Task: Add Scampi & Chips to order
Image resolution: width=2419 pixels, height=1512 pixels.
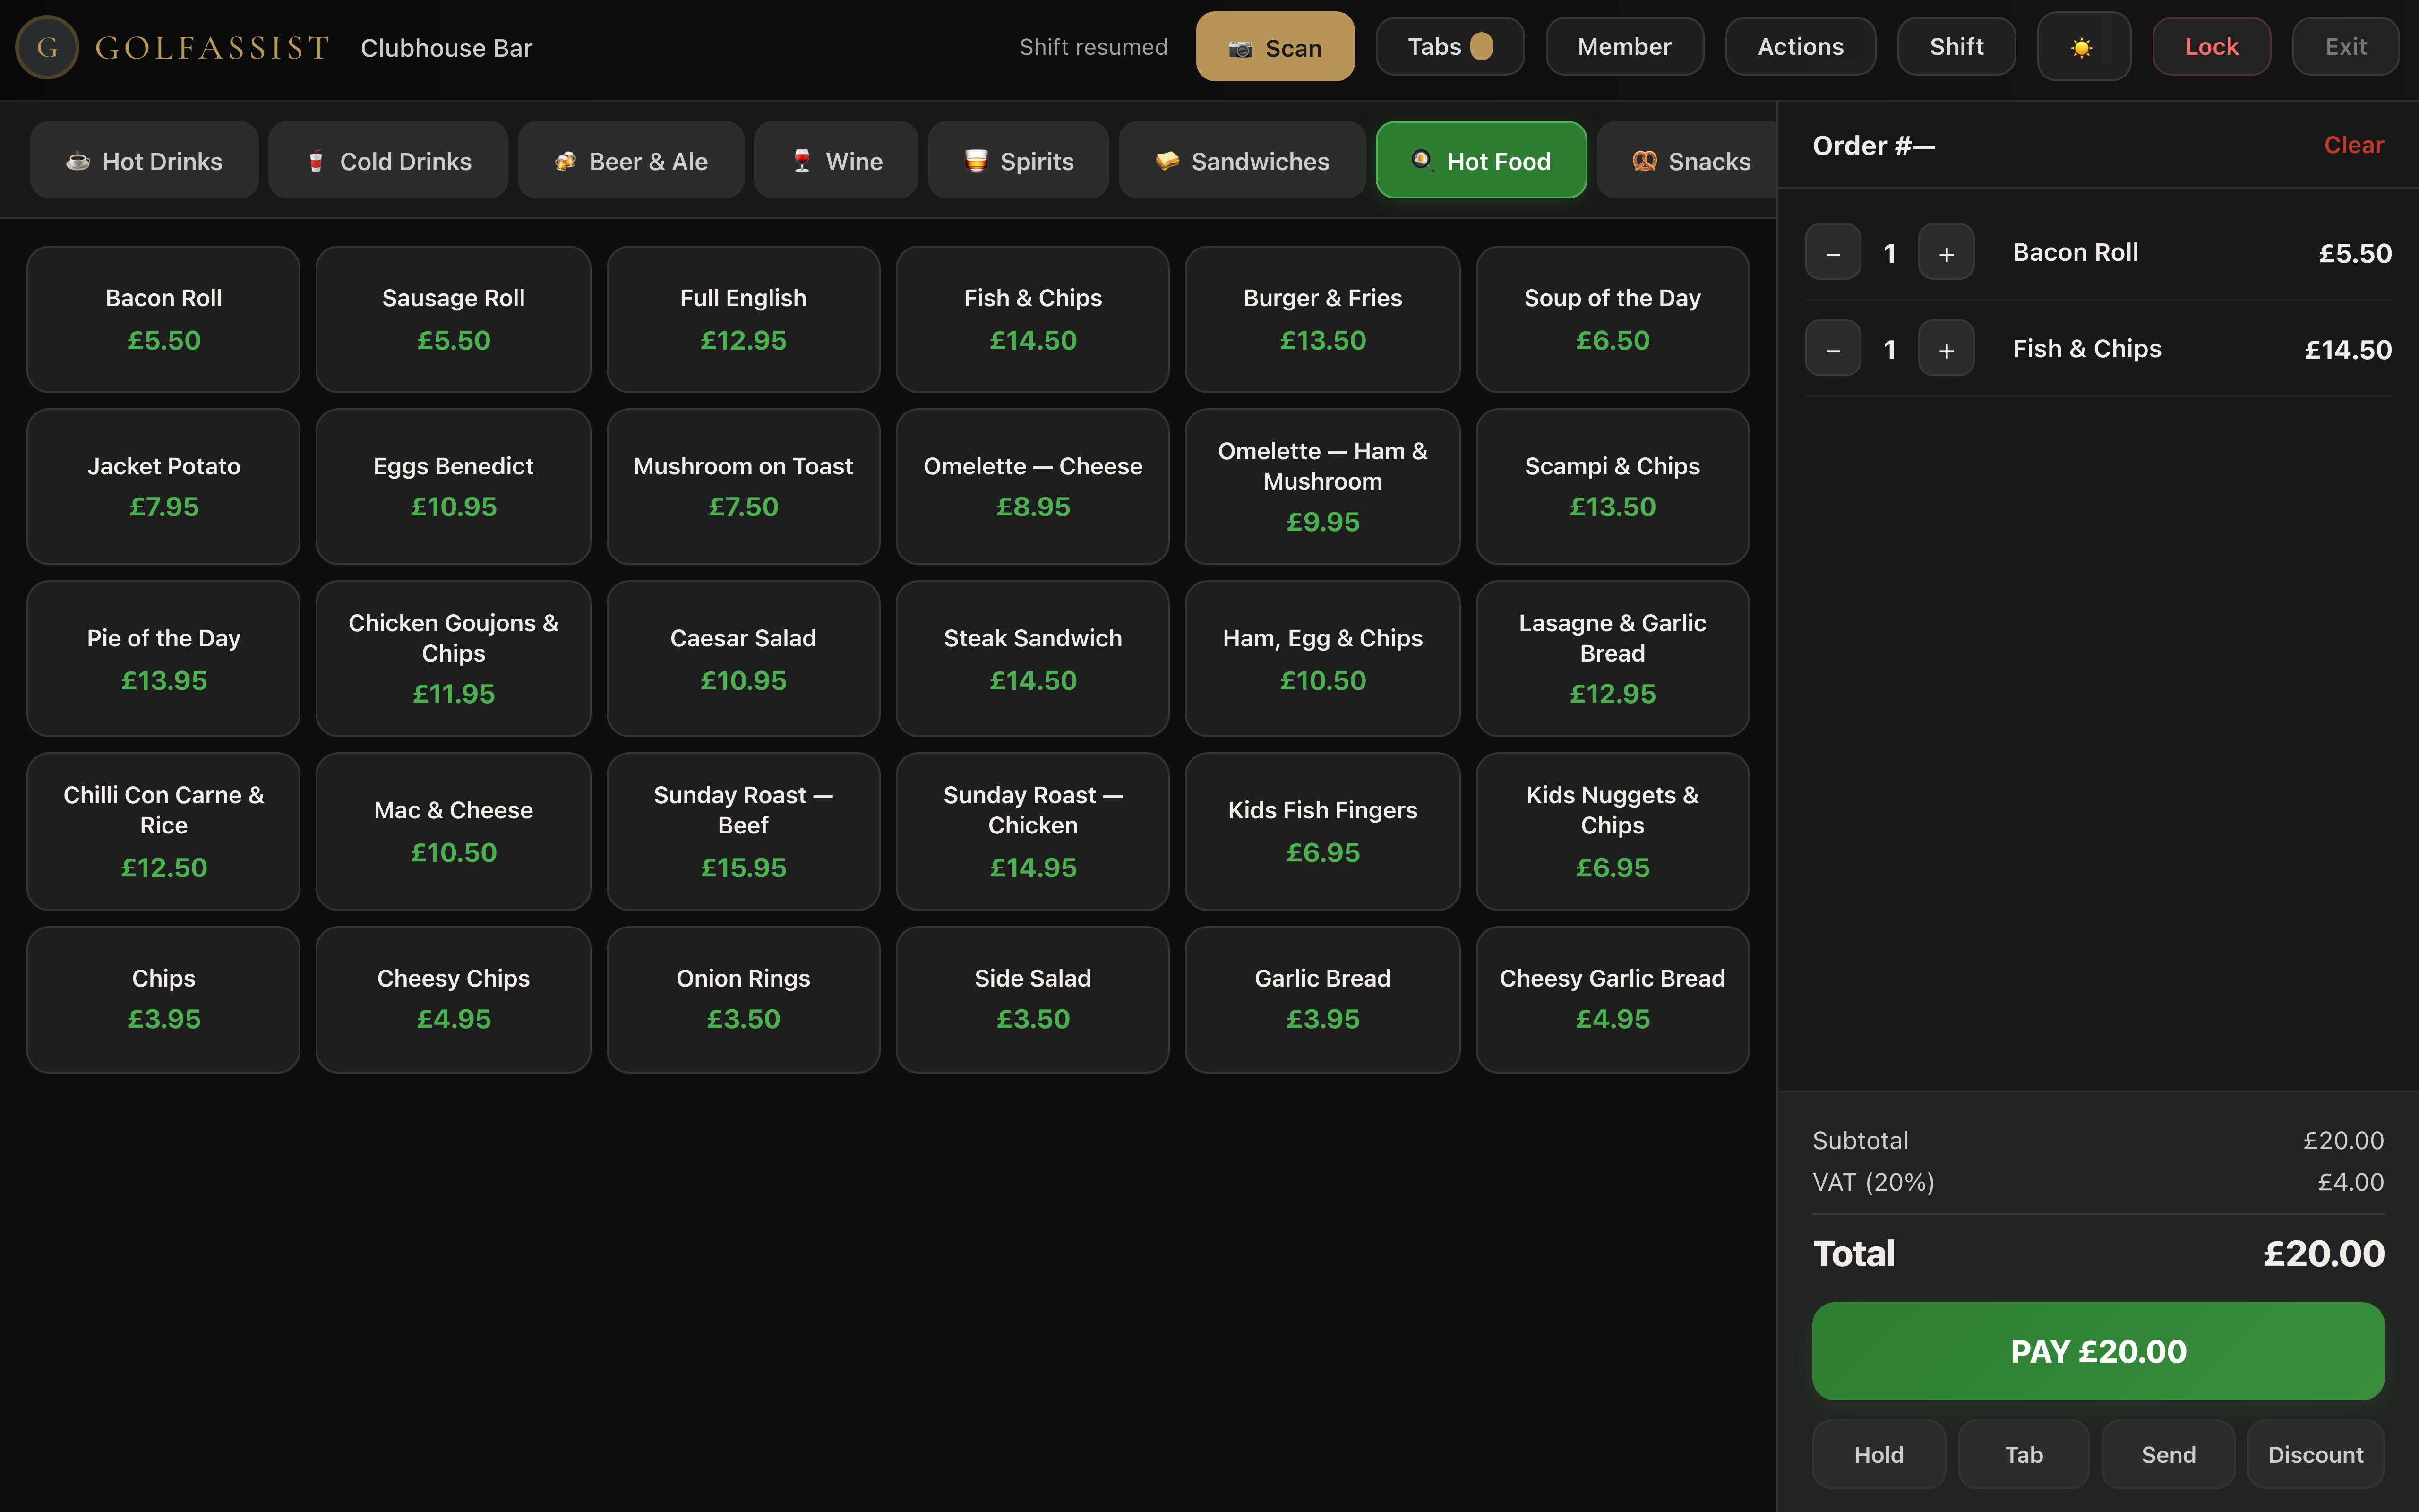Action: coord(1613,486)
